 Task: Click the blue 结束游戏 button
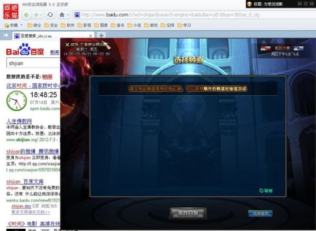tap(261, 214)
